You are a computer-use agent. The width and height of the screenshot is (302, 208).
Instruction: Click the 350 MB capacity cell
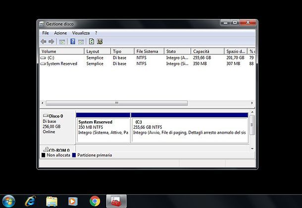pos(200,63)
